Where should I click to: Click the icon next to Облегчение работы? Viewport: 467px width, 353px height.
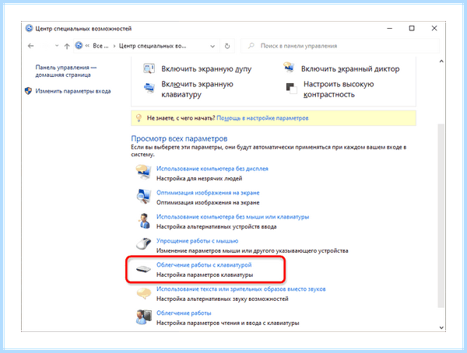[x=143, y=317]
